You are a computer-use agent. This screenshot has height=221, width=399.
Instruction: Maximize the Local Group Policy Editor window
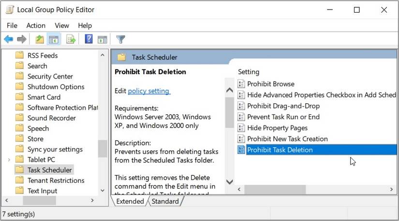coord(357,10)
